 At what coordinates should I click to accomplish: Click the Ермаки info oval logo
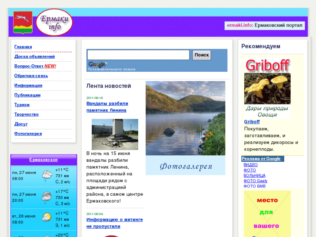pos(54,22)
